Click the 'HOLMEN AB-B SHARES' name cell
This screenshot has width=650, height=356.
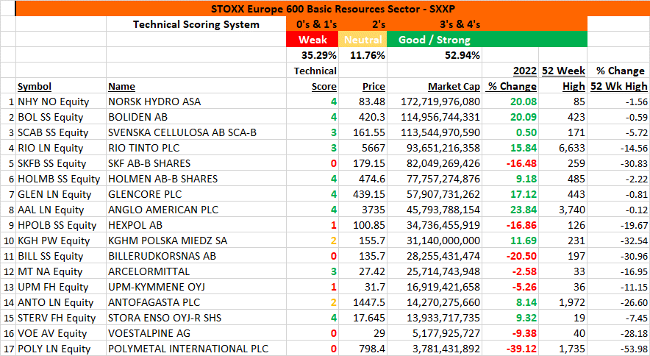(196, 179)
